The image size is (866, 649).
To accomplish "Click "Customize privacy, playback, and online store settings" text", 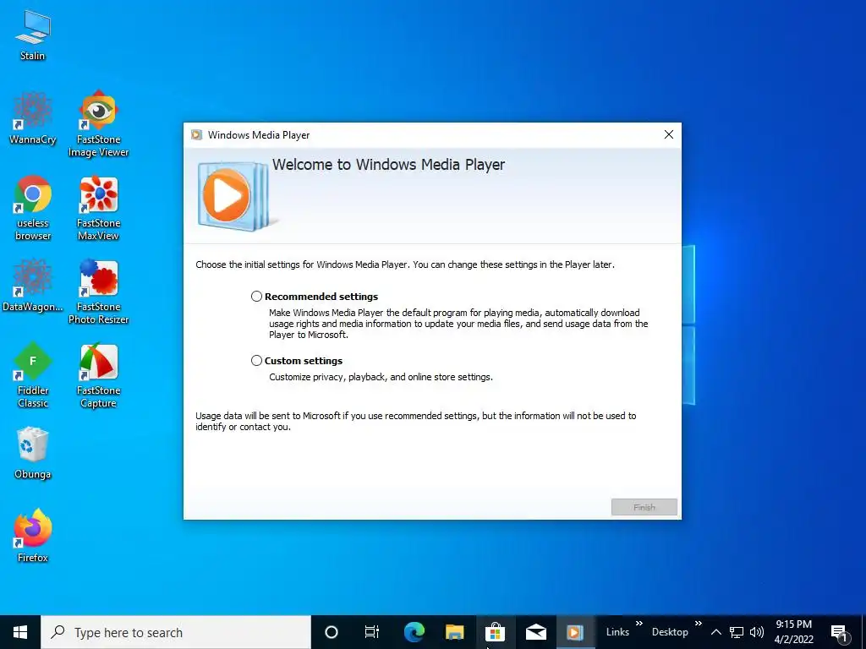I will click(381, 378).
